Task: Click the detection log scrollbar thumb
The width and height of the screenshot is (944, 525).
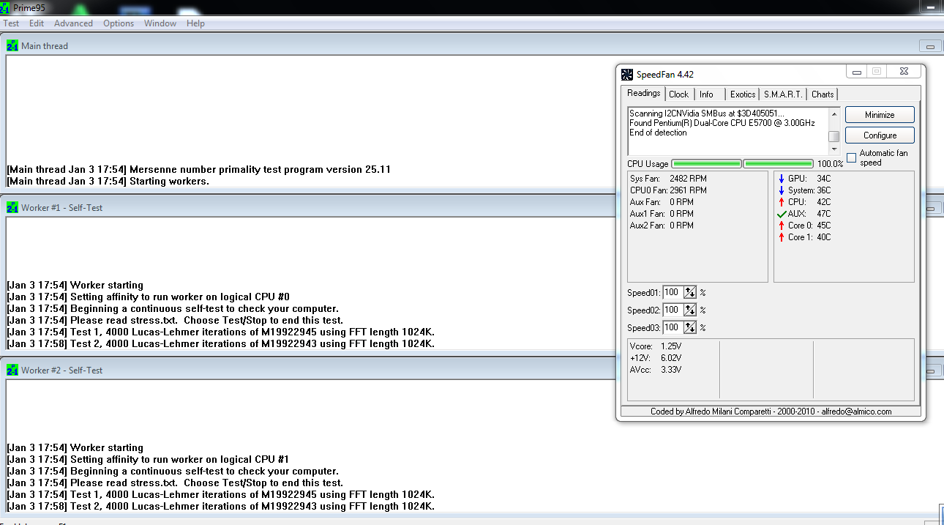Action: click(834, 136)
